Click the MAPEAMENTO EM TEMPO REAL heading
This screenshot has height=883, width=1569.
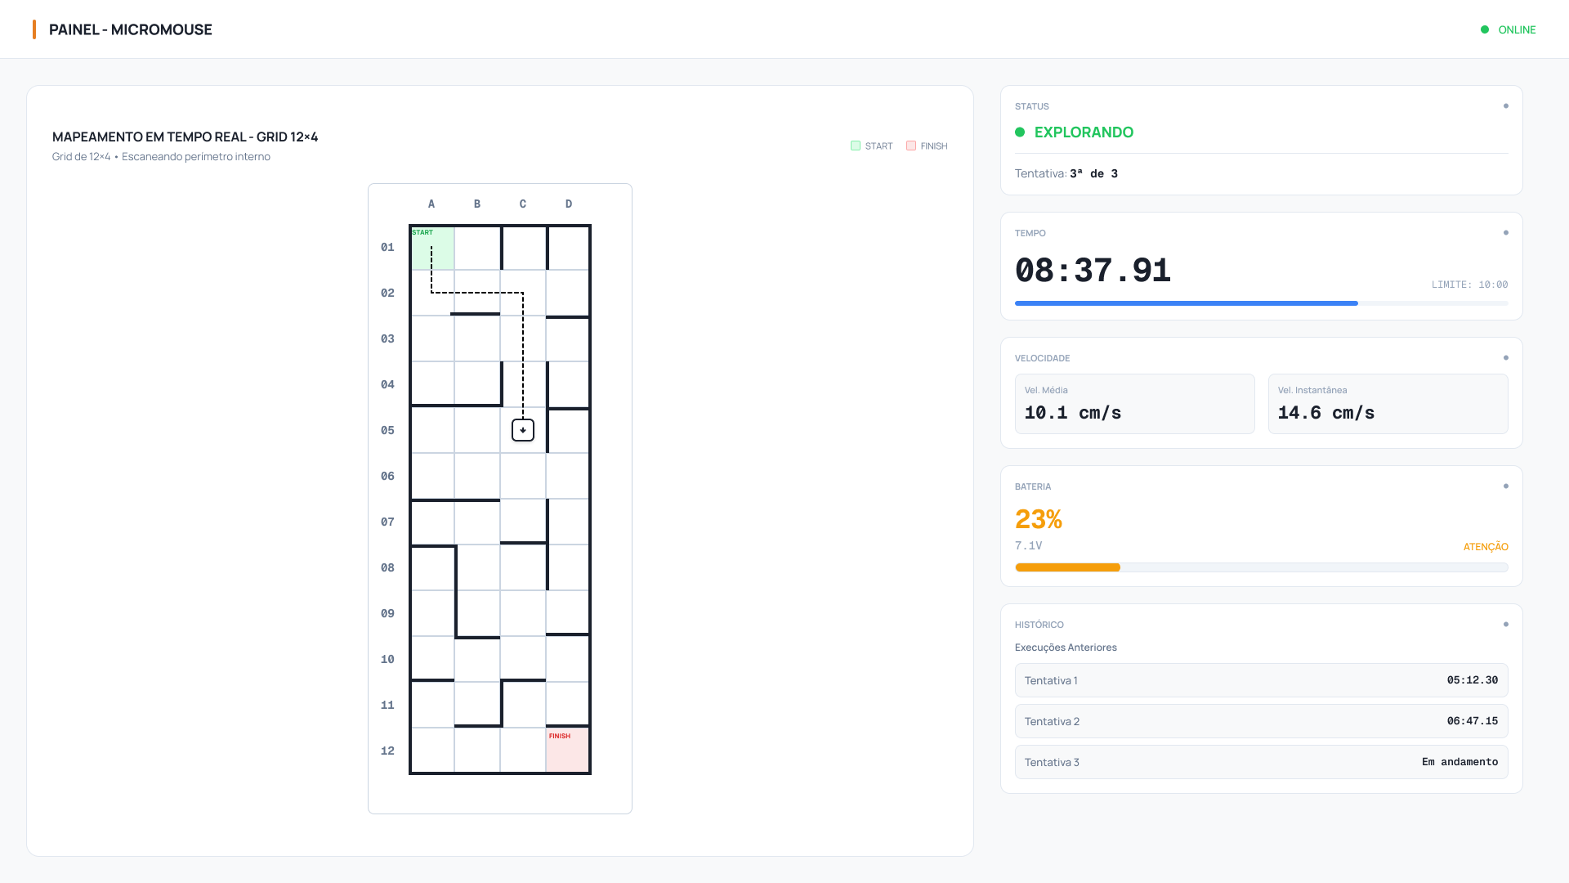(186, 137)
